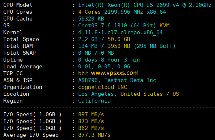The image size is (215, 140).
Task: Click the '2.2 GB' used space value
Action: point(88,39)
